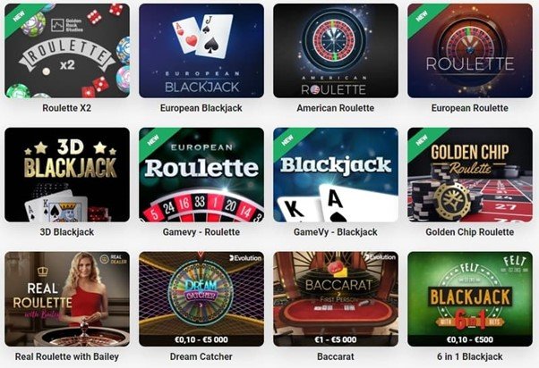The width and height of the screenshot is (539, 368).
Task: Click the Evolution logo on Dream Catcher
Action: pyautogui.click(x=245, y=258)
